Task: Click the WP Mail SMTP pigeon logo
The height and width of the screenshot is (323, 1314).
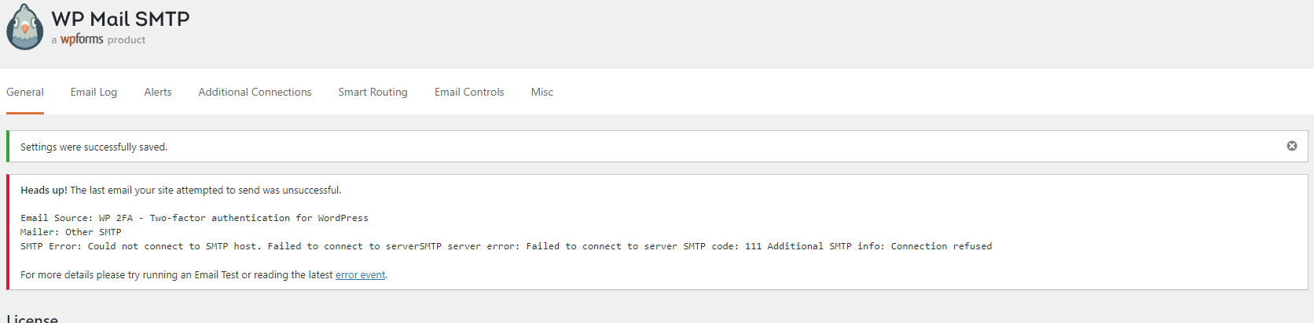Action: 25,27
